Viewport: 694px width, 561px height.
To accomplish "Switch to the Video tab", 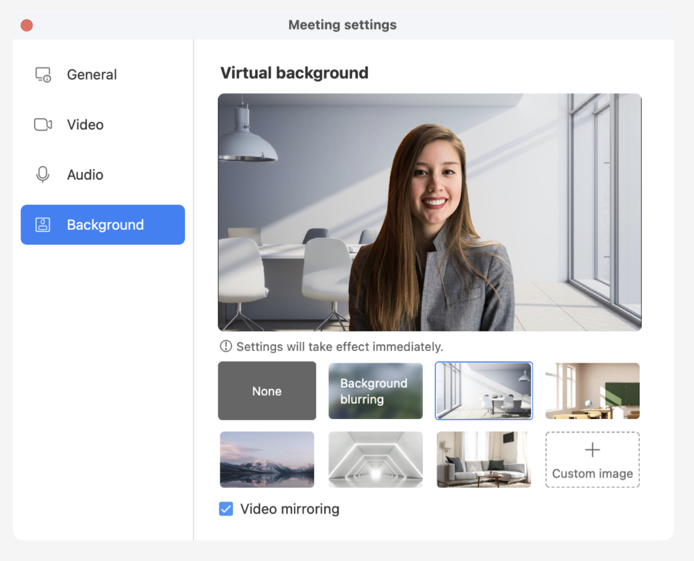I will coord(85,124).
